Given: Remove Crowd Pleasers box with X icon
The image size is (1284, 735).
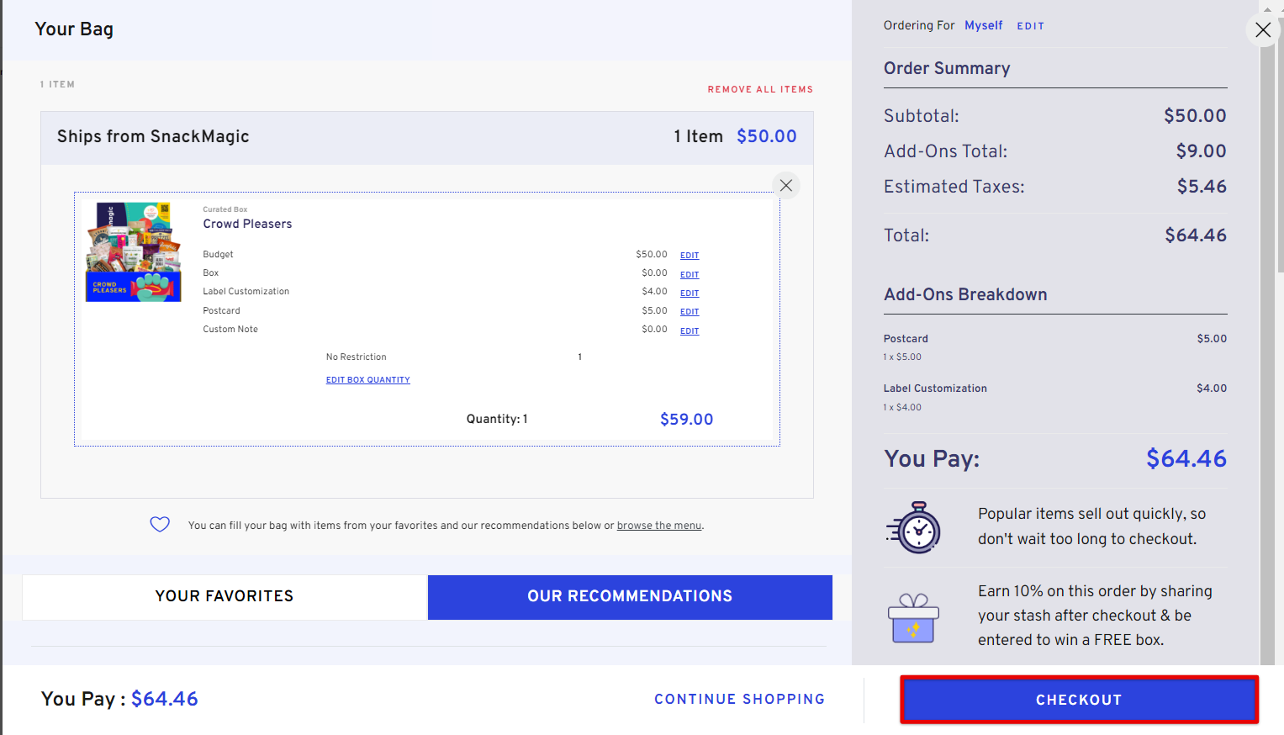Looking at the screenshot, I should pyautogui.click(x=785, y=186).
